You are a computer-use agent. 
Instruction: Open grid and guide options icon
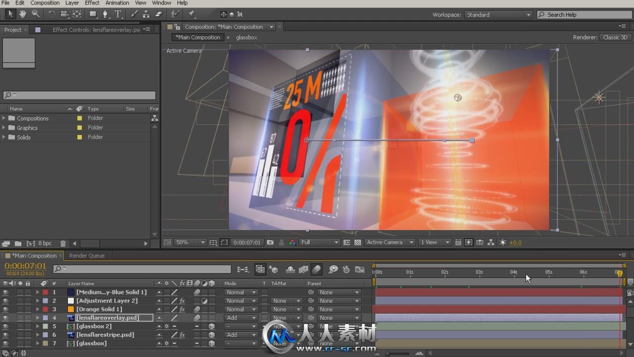pyautogui.click(x=213, y=242)
